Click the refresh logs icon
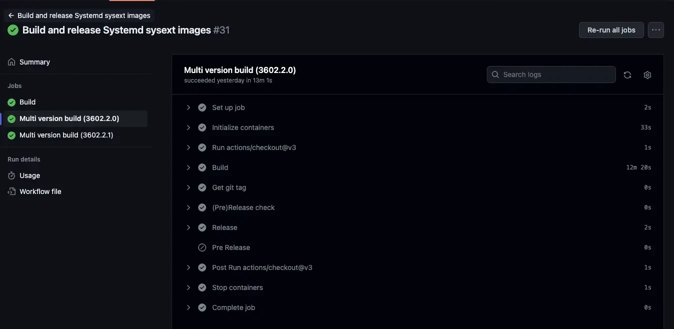 point(627,74)
